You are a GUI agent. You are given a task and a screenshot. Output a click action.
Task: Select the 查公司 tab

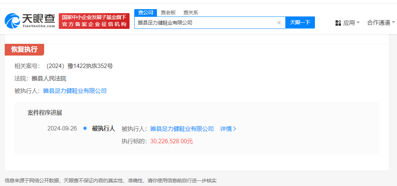[x=146, y=12]
